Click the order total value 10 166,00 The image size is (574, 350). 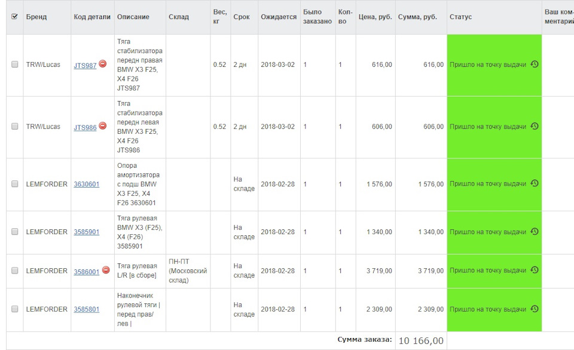tap(421, 341)
